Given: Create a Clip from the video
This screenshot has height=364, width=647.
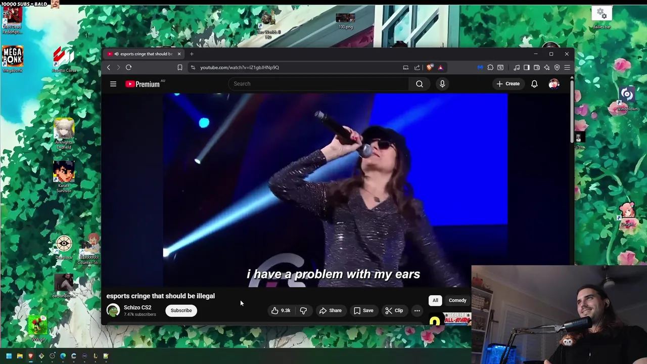Looking at the screenshot, I should (x=394, y=310).
